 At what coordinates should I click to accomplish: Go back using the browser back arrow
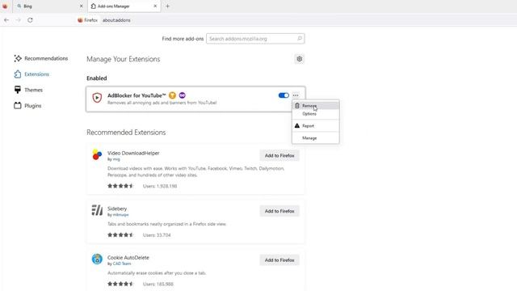tap(6, 20)
